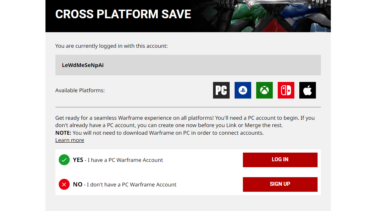Screen dimensions: 370x211
Task: Click the red X circle next to NO
Action: (x=64, y=184)
